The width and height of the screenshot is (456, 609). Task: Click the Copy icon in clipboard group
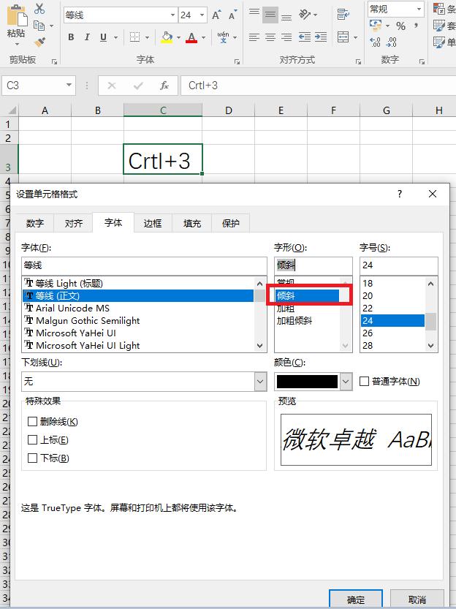click(39, 26)
